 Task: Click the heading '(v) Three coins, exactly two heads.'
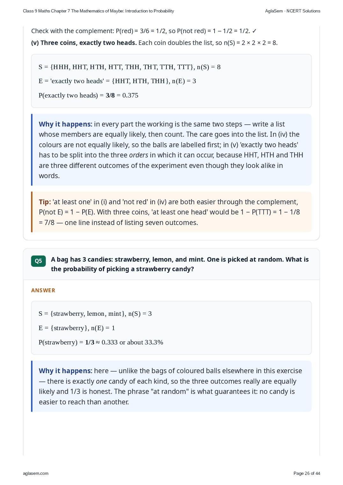[84, 43]
